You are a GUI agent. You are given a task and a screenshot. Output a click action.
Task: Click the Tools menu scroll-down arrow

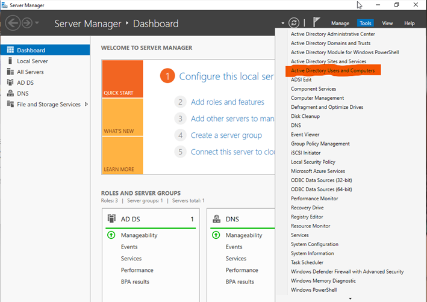[350, 298]
